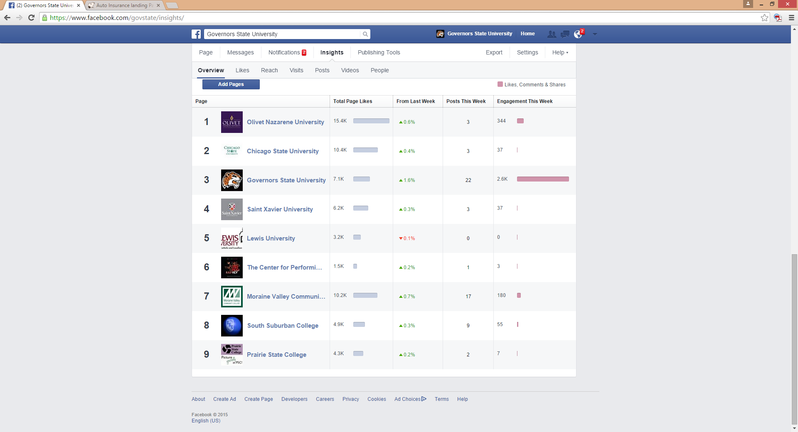798x432 pixels.
Task: Open Lewis University page link
Action: click(x=271, y=238)
